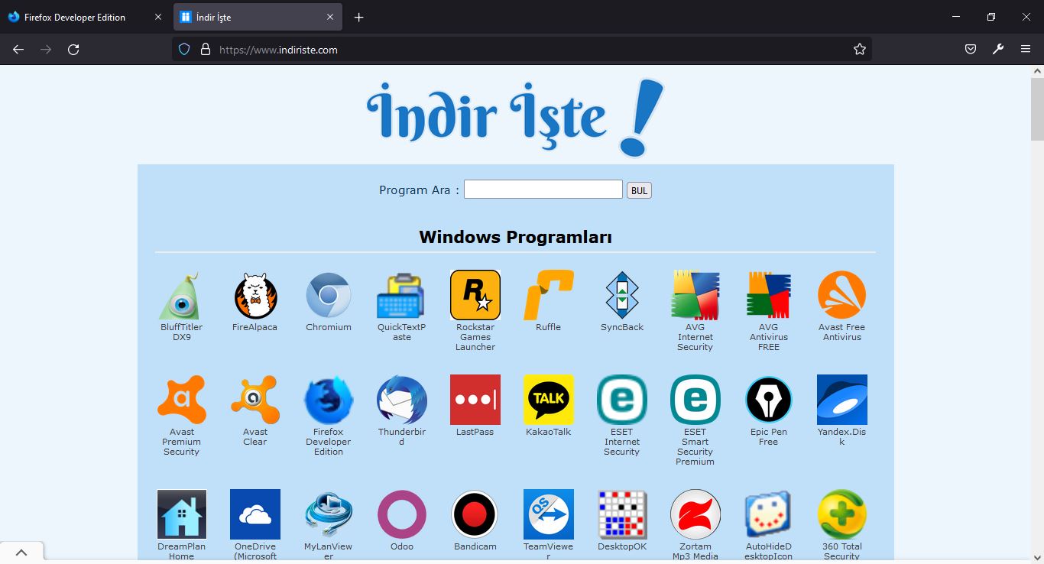1044x564 pixels.
Task: Select the Ruffle icon
Action: click(x=549, y=296)
